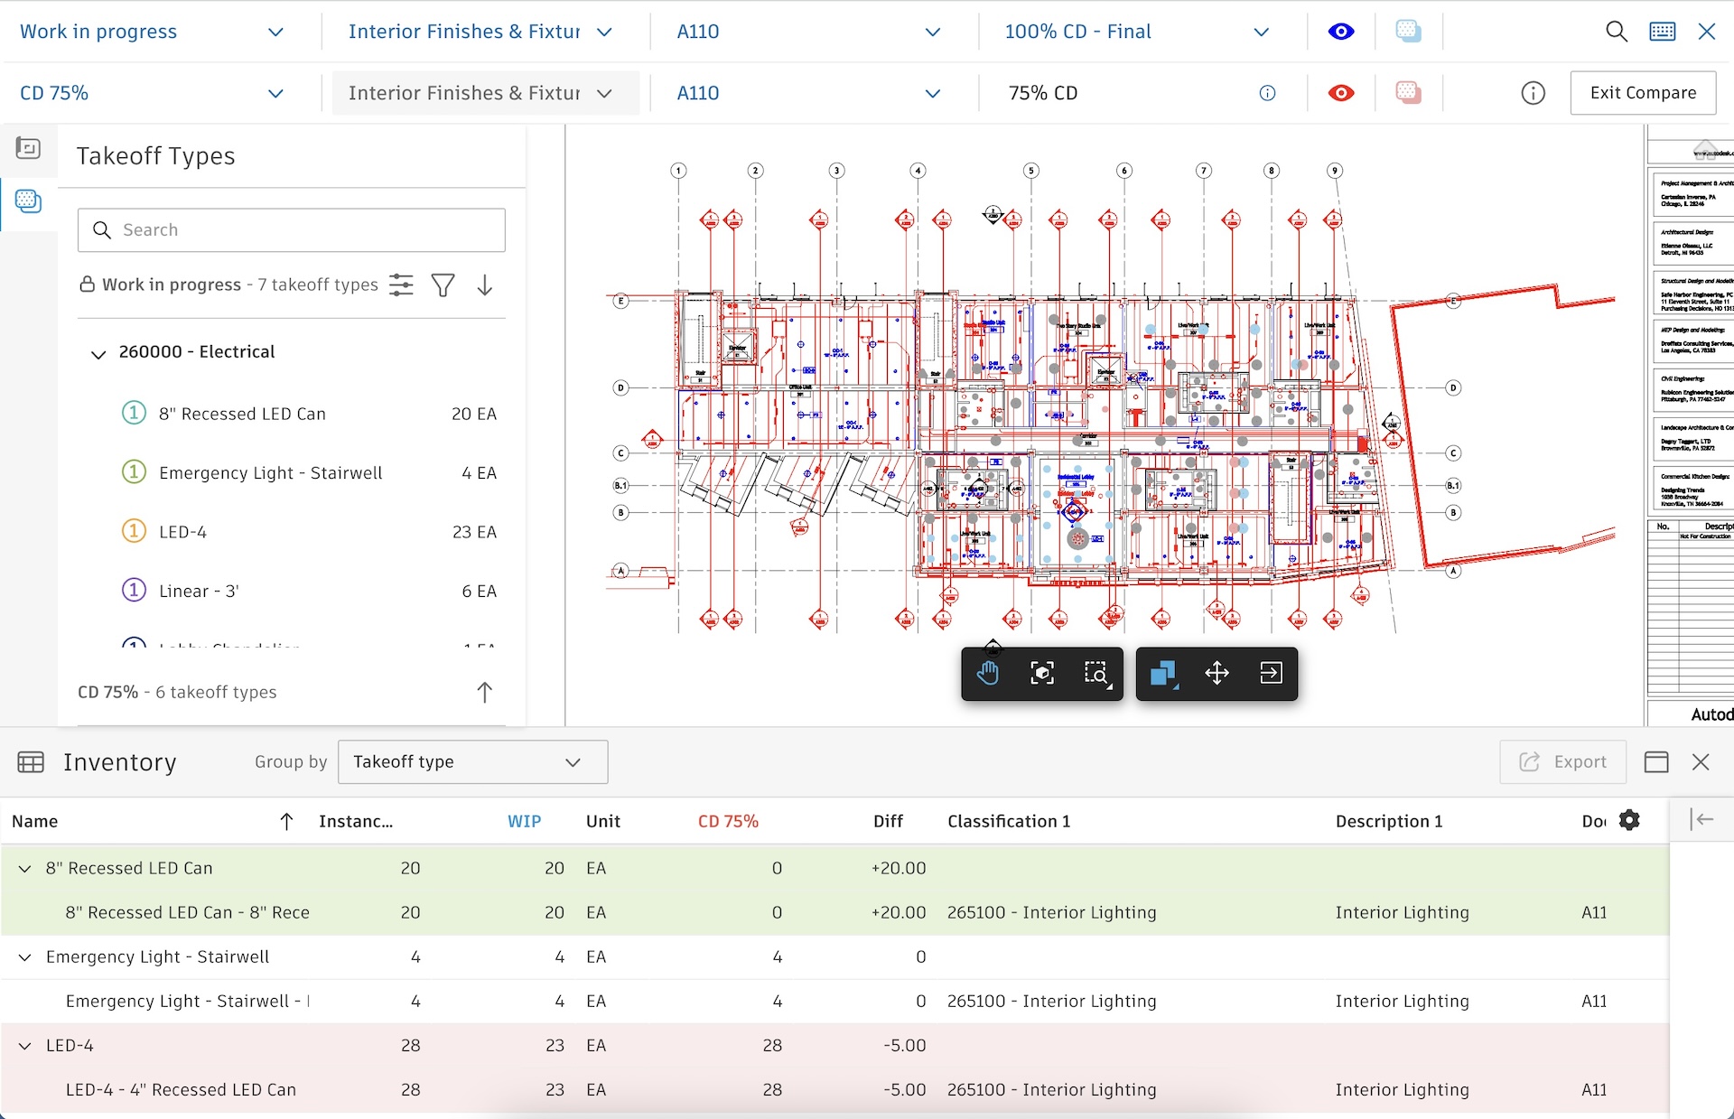Click the takeoff types Search field
This screenshot has width=1734, height=1119.
(291, 230)
